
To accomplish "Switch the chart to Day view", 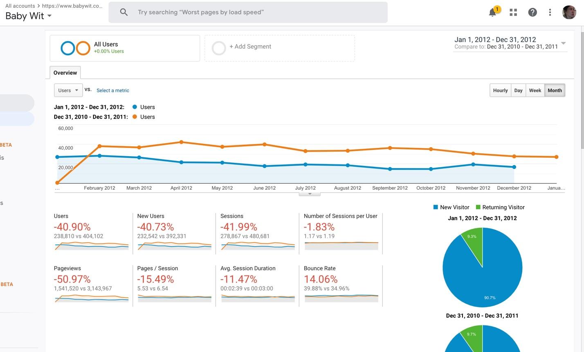I will (x=518, y=90).
